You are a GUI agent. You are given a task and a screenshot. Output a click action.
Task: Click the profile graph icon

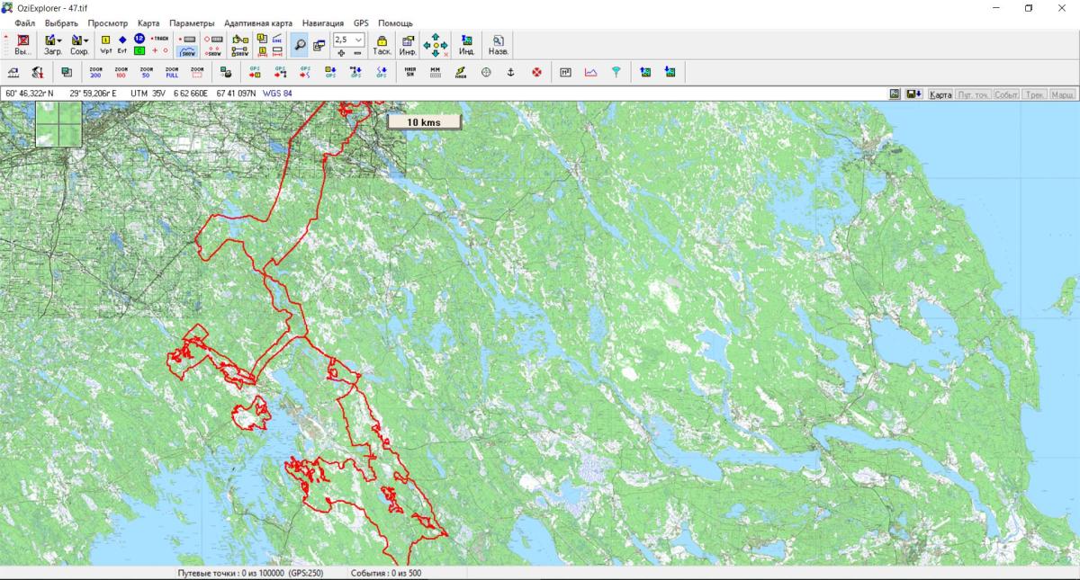[x=590, y=72]
